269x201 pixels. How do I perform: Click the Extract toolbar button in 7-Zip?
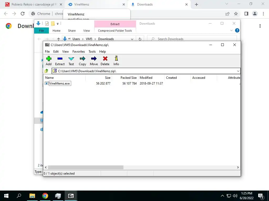[x=60, y=61]
